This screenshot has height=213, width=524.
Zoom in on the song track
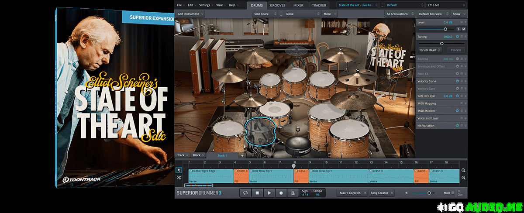coord(464,171)
